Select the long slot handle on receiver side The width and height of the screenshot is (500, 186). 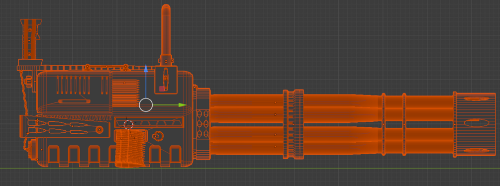click(74, 101)
